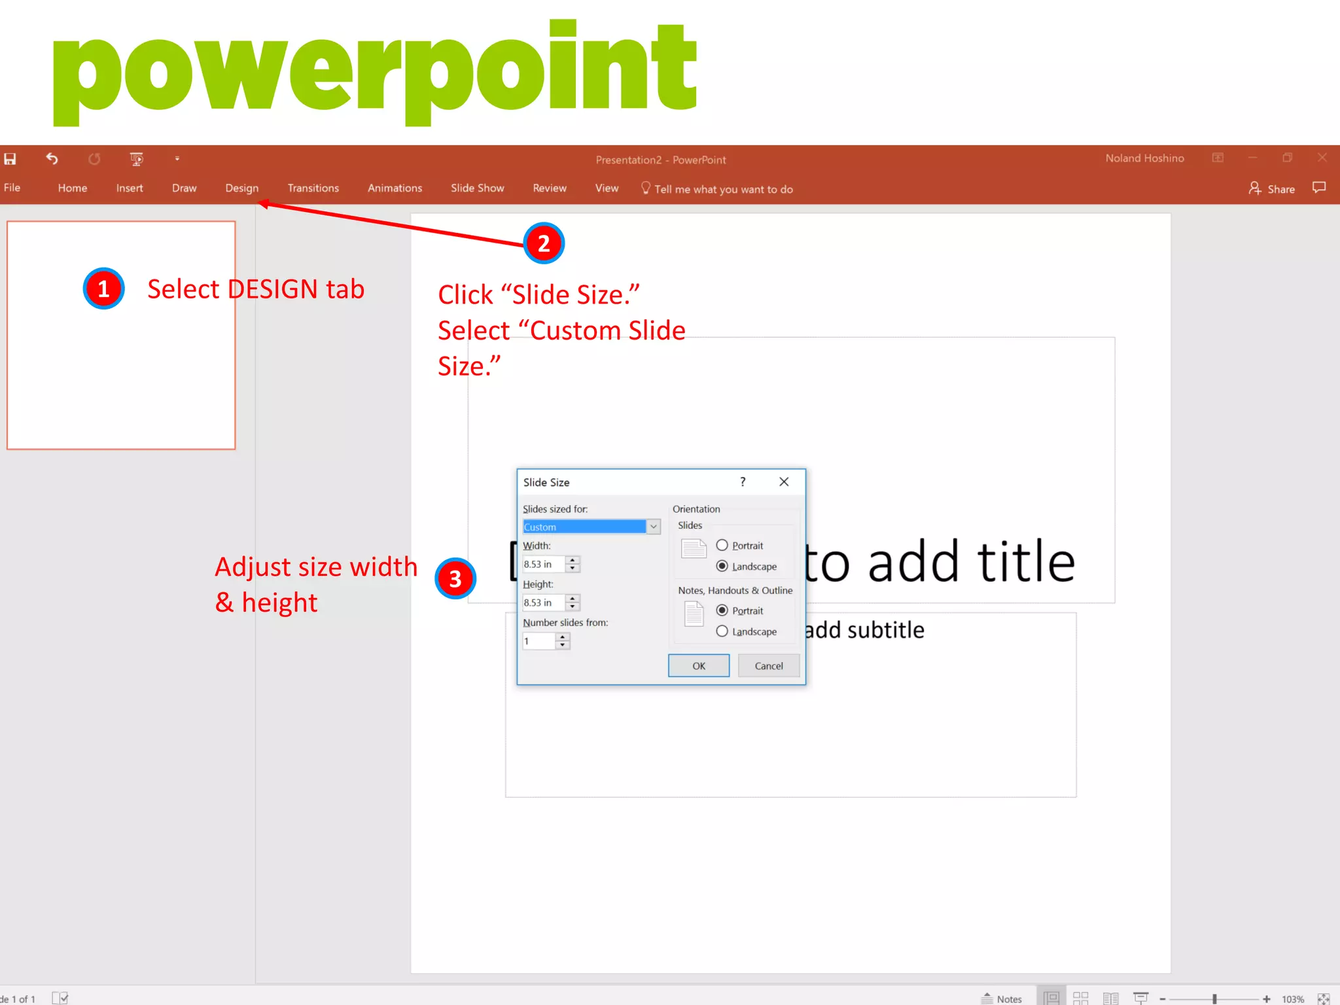The width and height of the screenshot is (1340, 1005).
Task: Decrease Width with down spinner arrow
Action: tap(573, 568)
